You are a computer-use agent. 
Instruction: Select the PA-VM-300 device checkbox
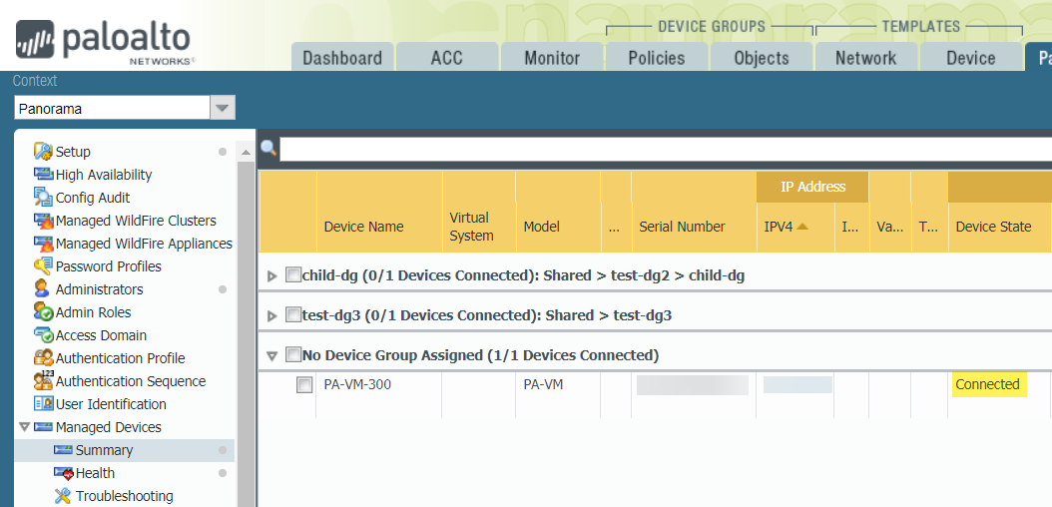coord(304,385)
